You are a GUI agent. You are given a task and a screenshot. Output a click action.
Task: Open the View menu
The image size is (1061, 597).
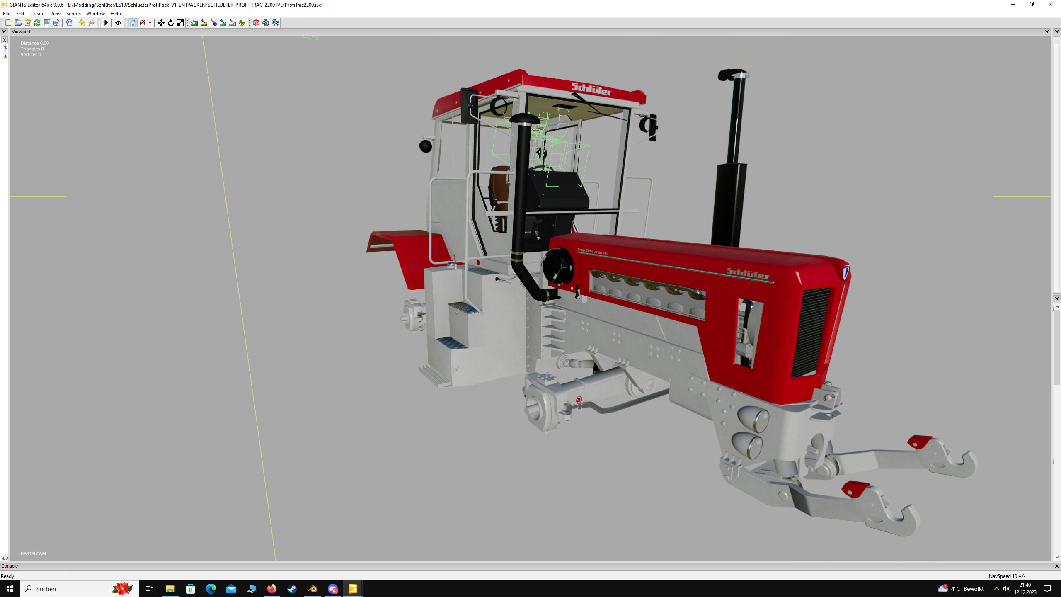55,14
